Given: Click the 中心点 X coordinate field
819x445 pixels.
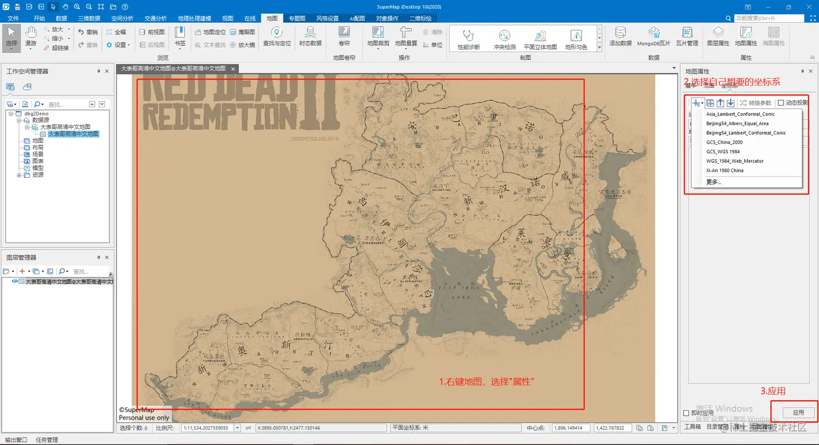Looking at the screenshot, I should 570,428.
